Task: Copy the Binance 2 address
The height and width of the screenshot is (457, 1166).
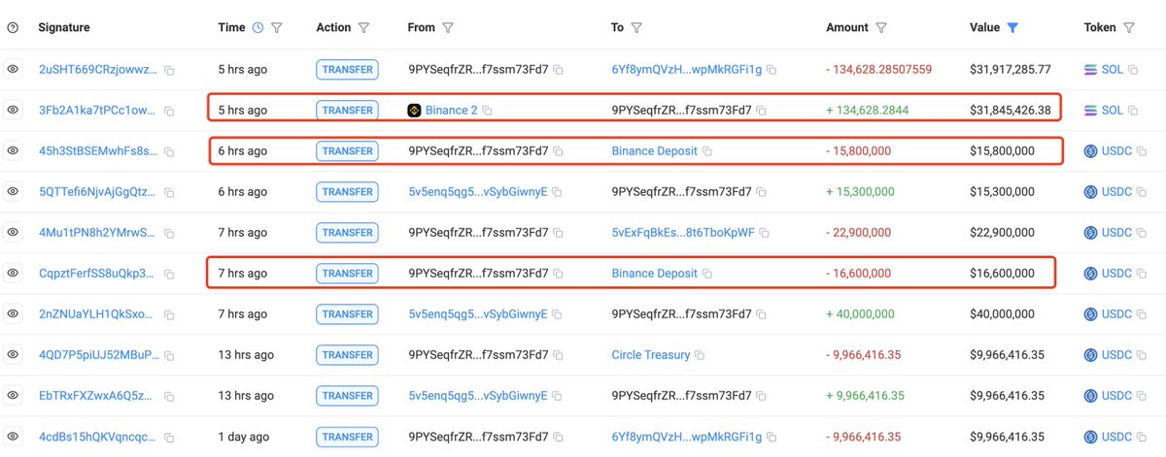Action: [x=488, y=111]
